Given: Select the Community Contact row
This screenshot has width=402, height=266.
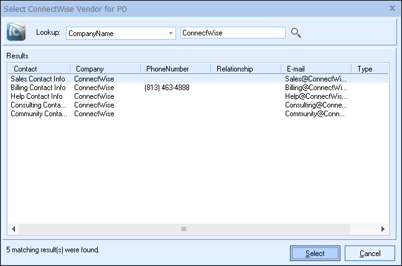Looking at the screenshot, I should [x=37, y=114].
